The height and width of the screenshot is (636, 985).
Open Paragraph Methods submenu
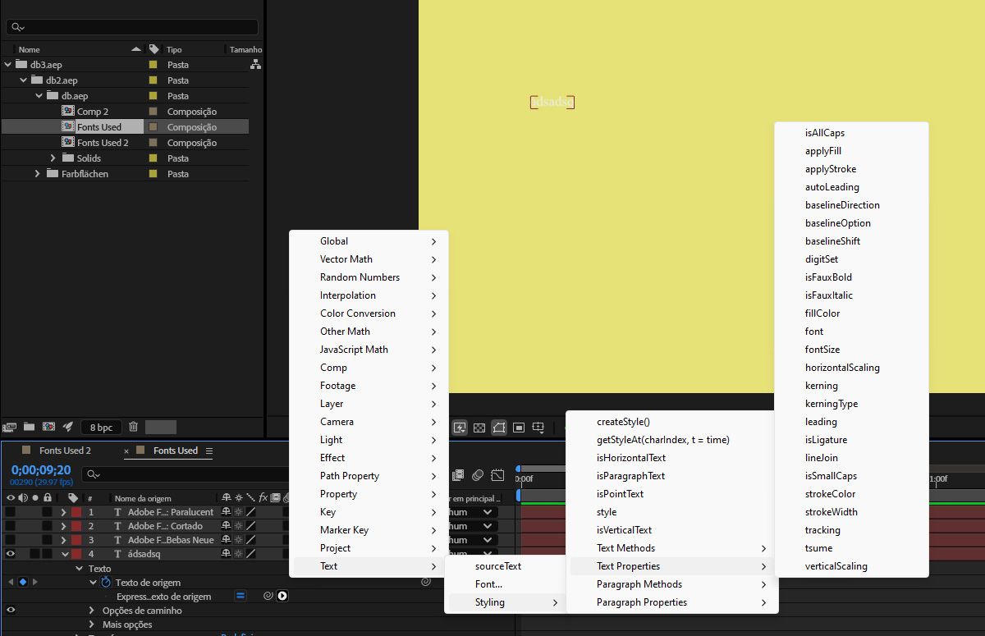672,584
